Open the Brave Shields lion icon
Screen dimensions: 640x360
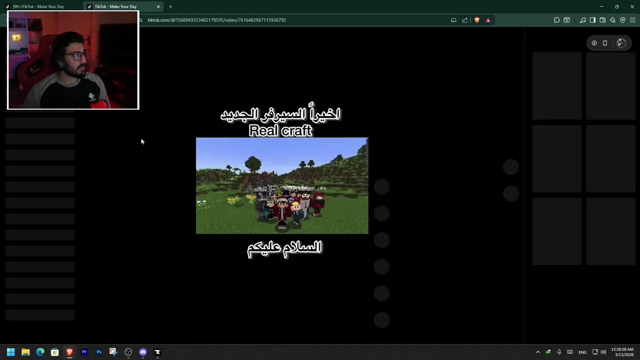[476, 20]
